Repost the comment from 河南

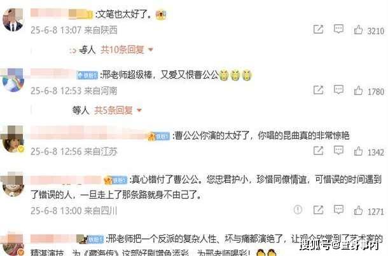click(318, 90)
